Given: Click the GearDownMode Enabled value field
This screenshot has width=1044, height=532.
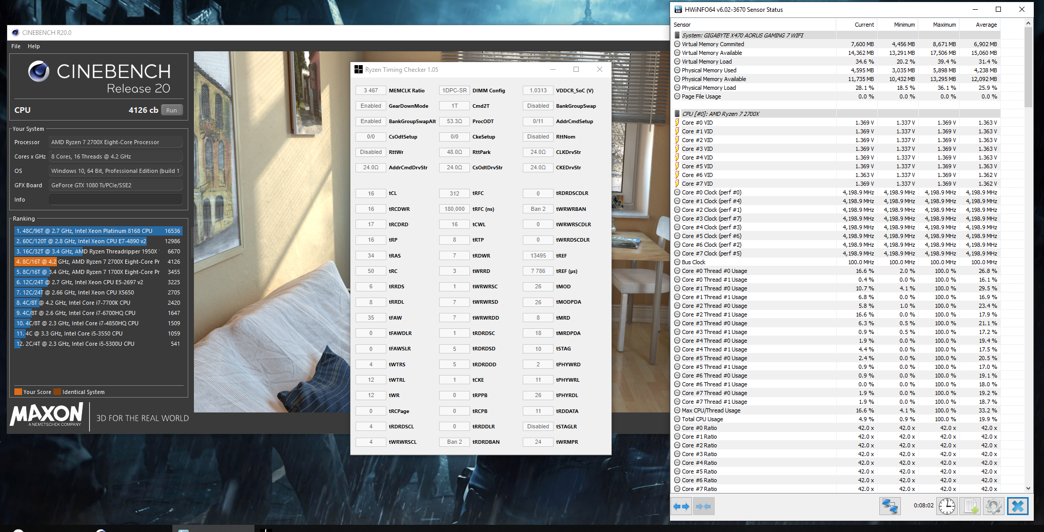Looking at the screenshot, I should (370, 106).
